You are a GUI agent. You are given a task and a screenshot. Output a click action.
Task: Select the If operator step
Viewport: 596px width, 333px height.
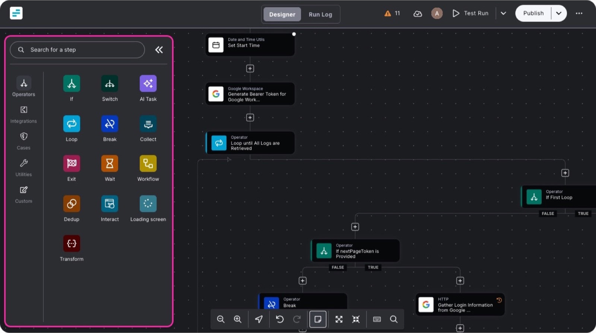point(72,84)
